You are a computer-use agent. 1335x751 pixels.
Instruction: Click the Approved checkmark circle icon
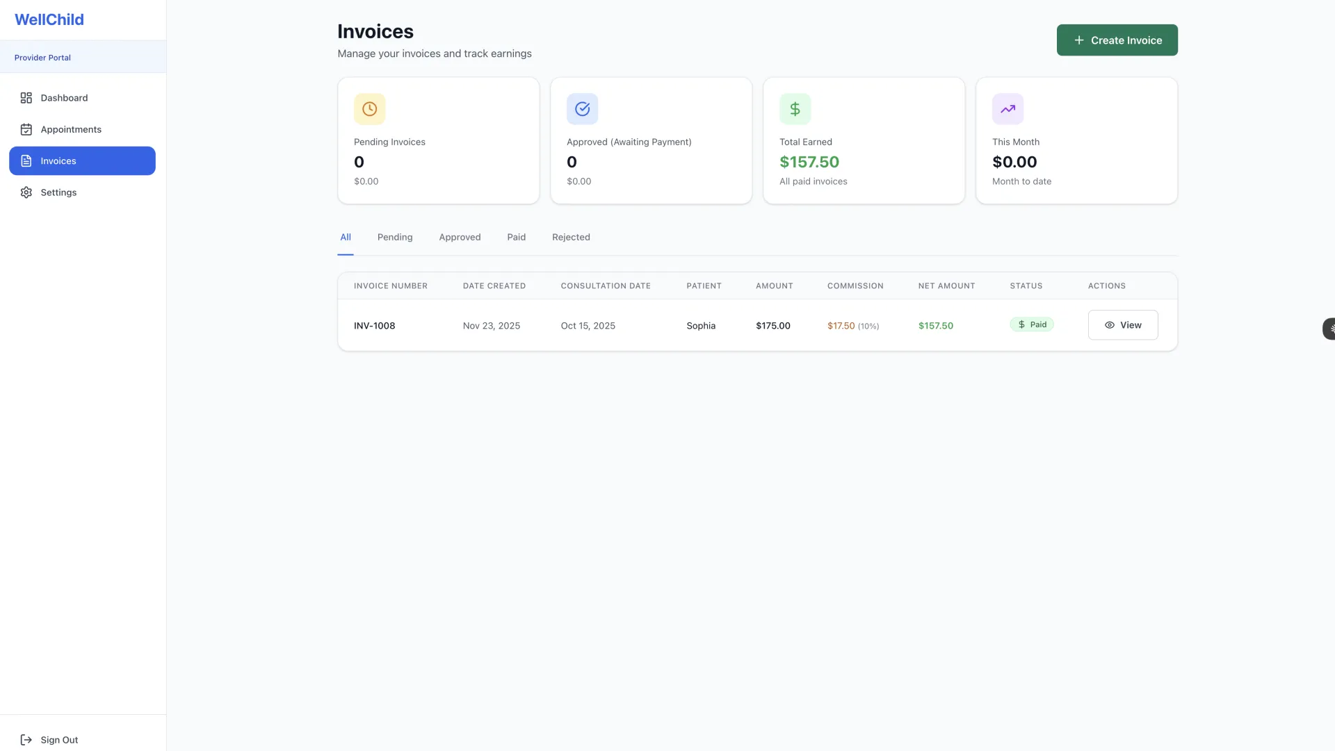coord(582,109)
